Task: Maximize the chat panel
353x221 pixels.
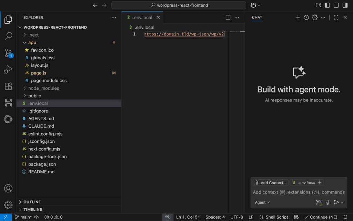Action: 336,17
